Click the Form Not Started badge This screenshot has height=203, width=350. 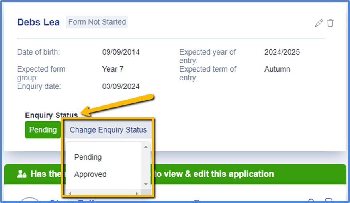click(x=97, y=22)
